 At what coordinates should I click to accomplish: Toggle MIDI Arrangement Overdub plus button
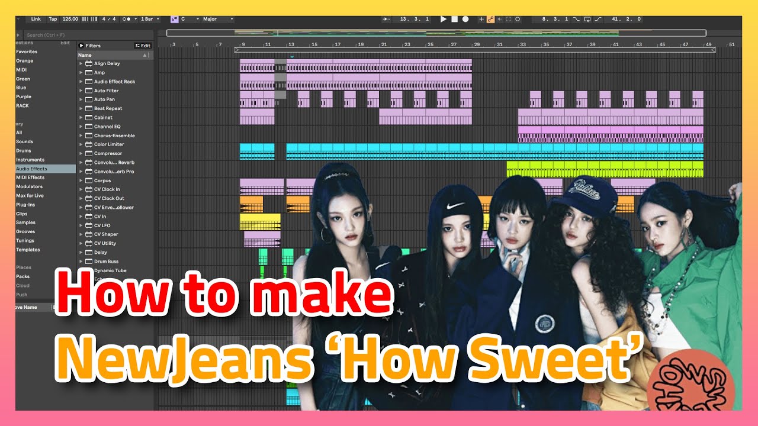(481, 19)
